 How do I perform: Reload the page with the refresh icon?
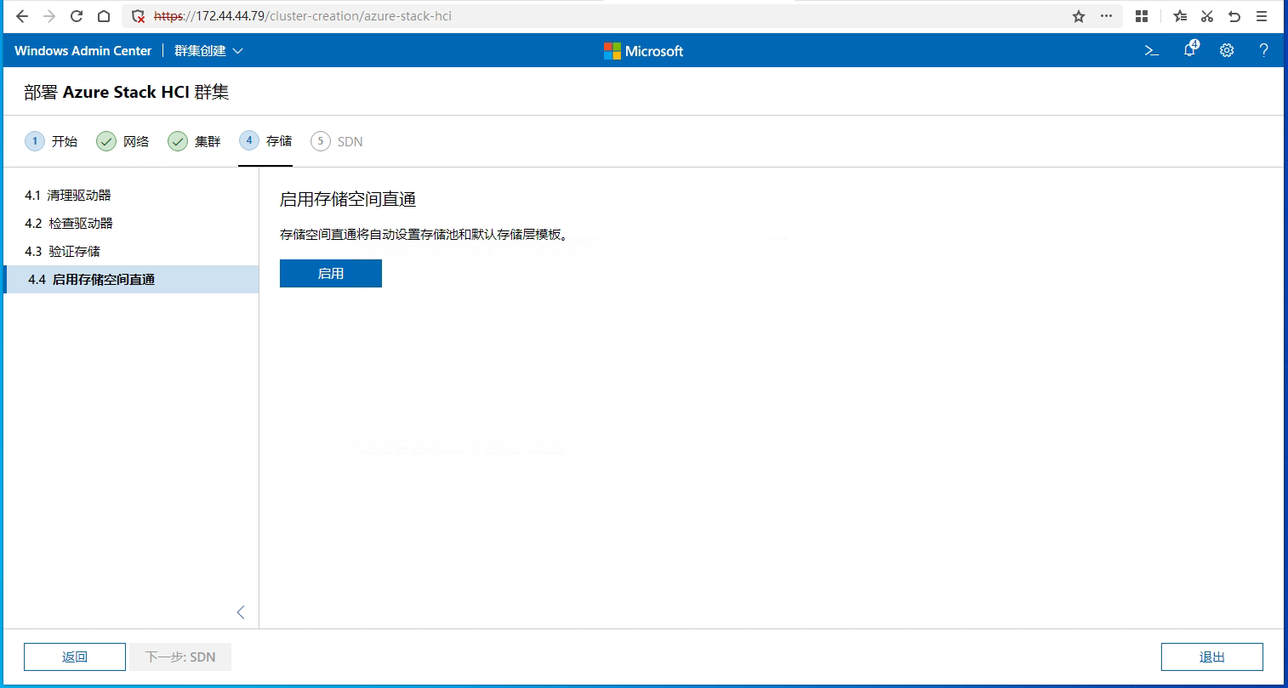click(77, 16)
